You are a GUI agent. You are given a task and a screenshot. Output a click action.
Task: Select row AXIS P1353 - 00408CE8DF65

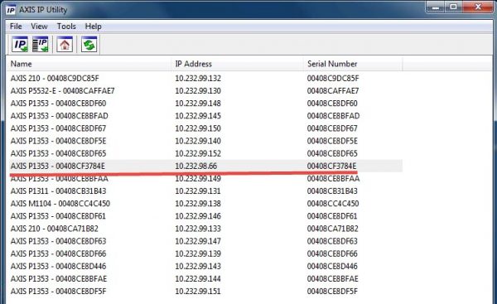[x=205, y=153]
